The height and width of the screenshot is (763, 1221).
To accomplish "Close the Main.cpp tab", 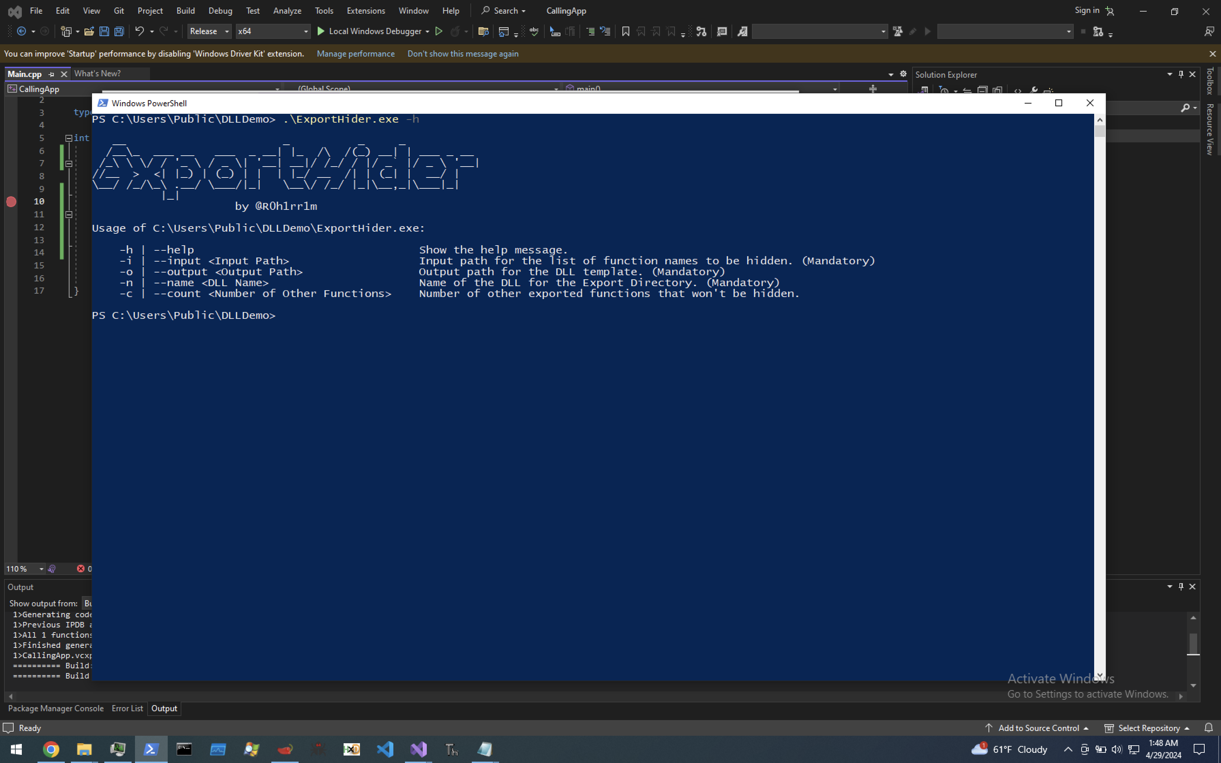I will tap(64, 74).
